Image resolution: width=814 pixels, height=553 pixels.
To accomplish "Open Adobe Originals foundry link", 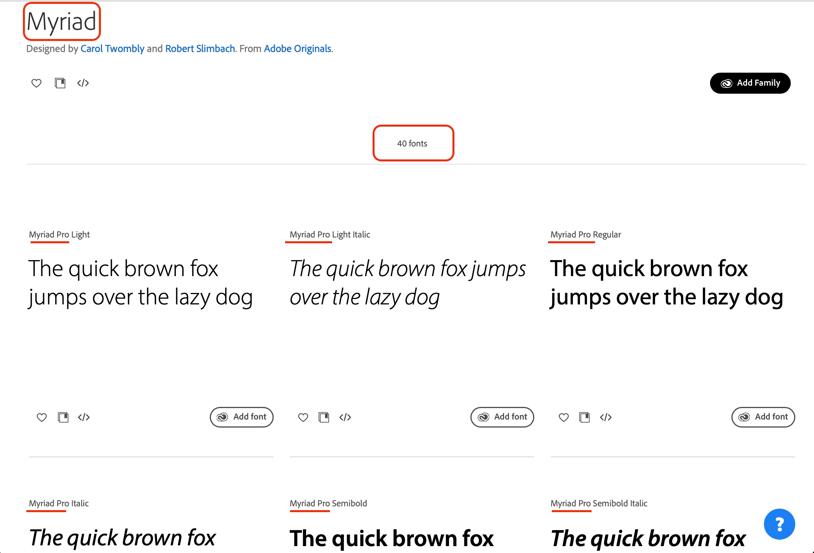I will (297, 49).
